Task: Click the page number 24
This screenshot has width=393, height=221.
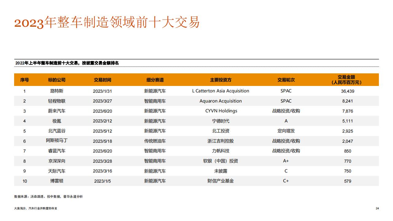Action: coord(377,208)
